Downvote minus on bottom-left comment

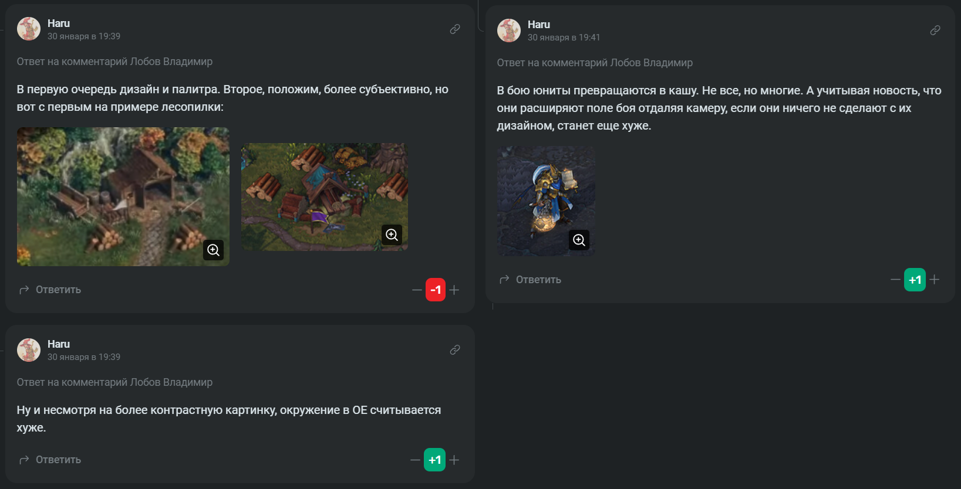415,460
